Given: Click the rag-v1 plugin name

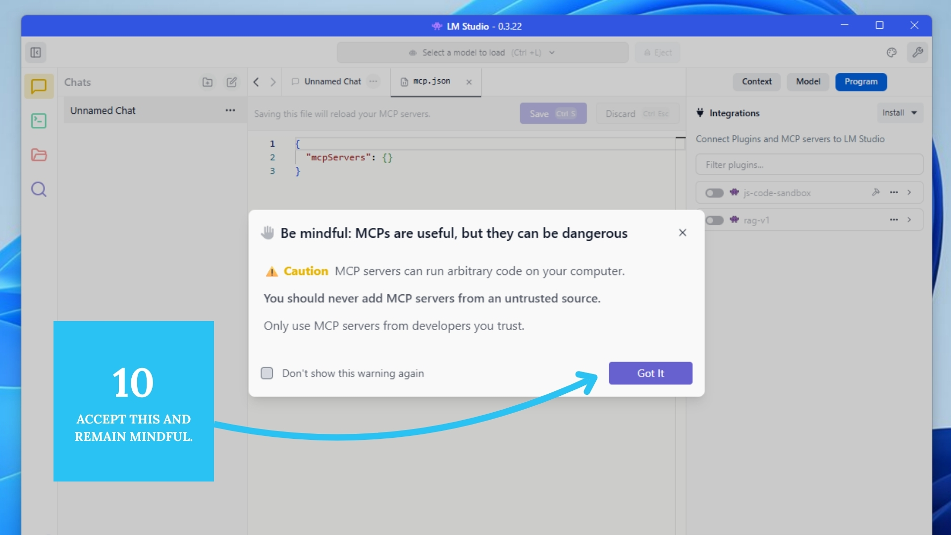Looking at the screenshot, I should tap(756, 220).
